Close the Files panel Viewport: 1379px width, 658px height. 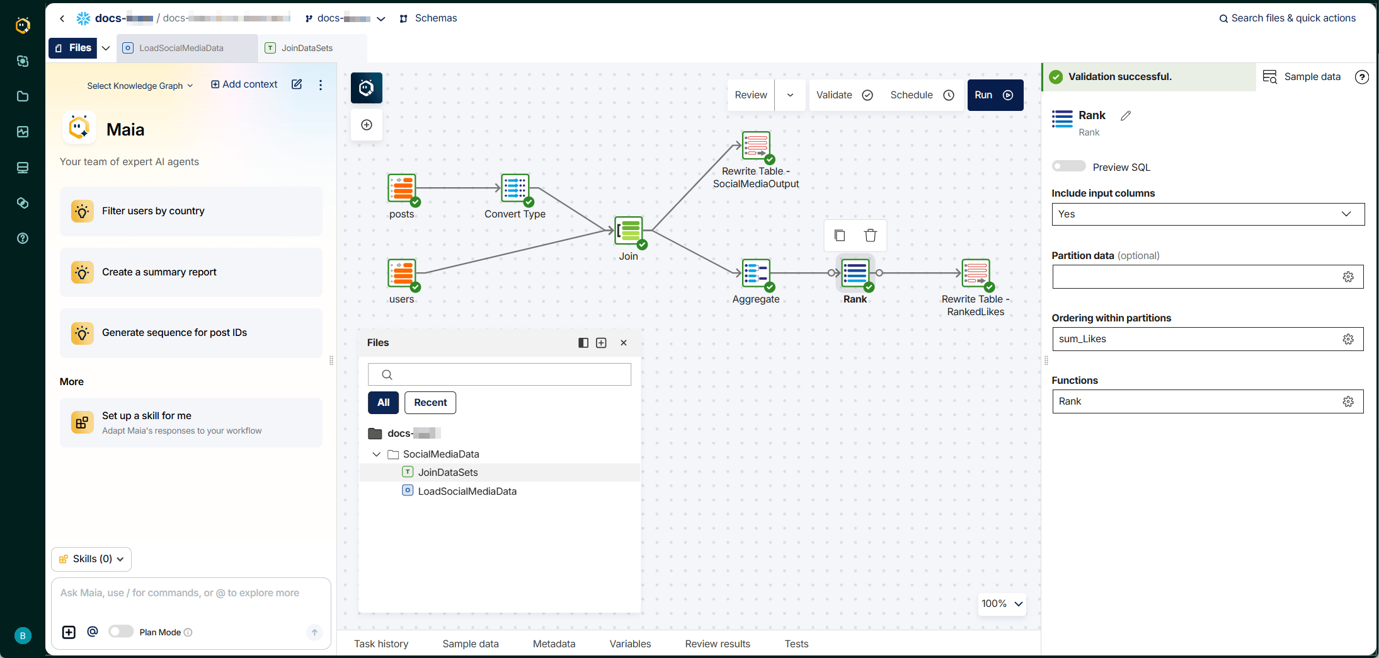624,343
